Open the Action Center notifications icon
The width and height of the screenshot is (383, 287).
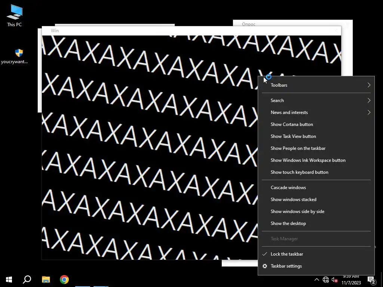tap(371, 280)
